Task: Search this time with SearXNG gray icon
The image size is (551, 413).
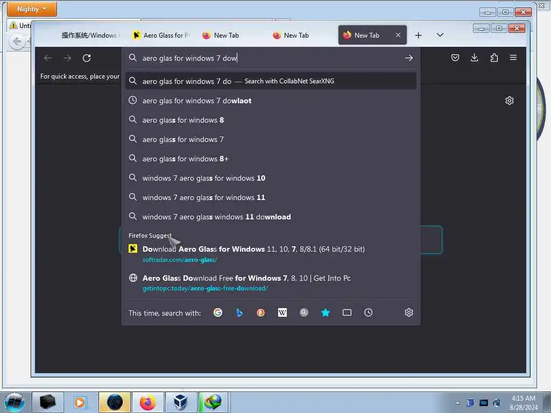Action: (x=304, y=312)
